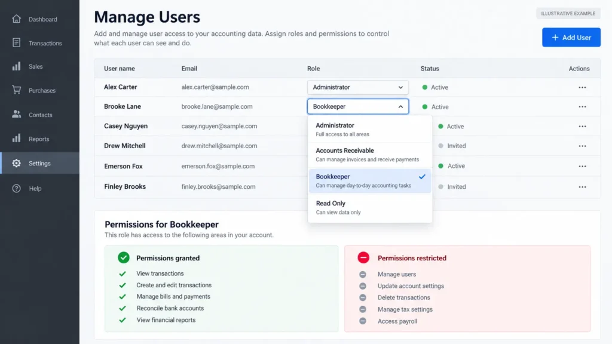Screen dimensions: 612x344
Task: Click chevron arrow in Administrator role dropdown
Action: [x=400, y=87]
